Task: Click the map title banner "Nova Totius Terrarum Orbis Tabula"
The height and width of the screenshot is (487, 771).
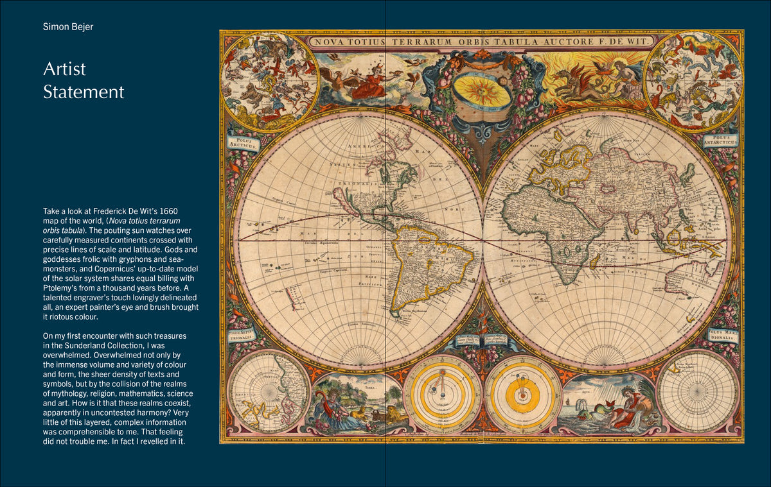Action: pyautogui.click(x=481, y=42)
